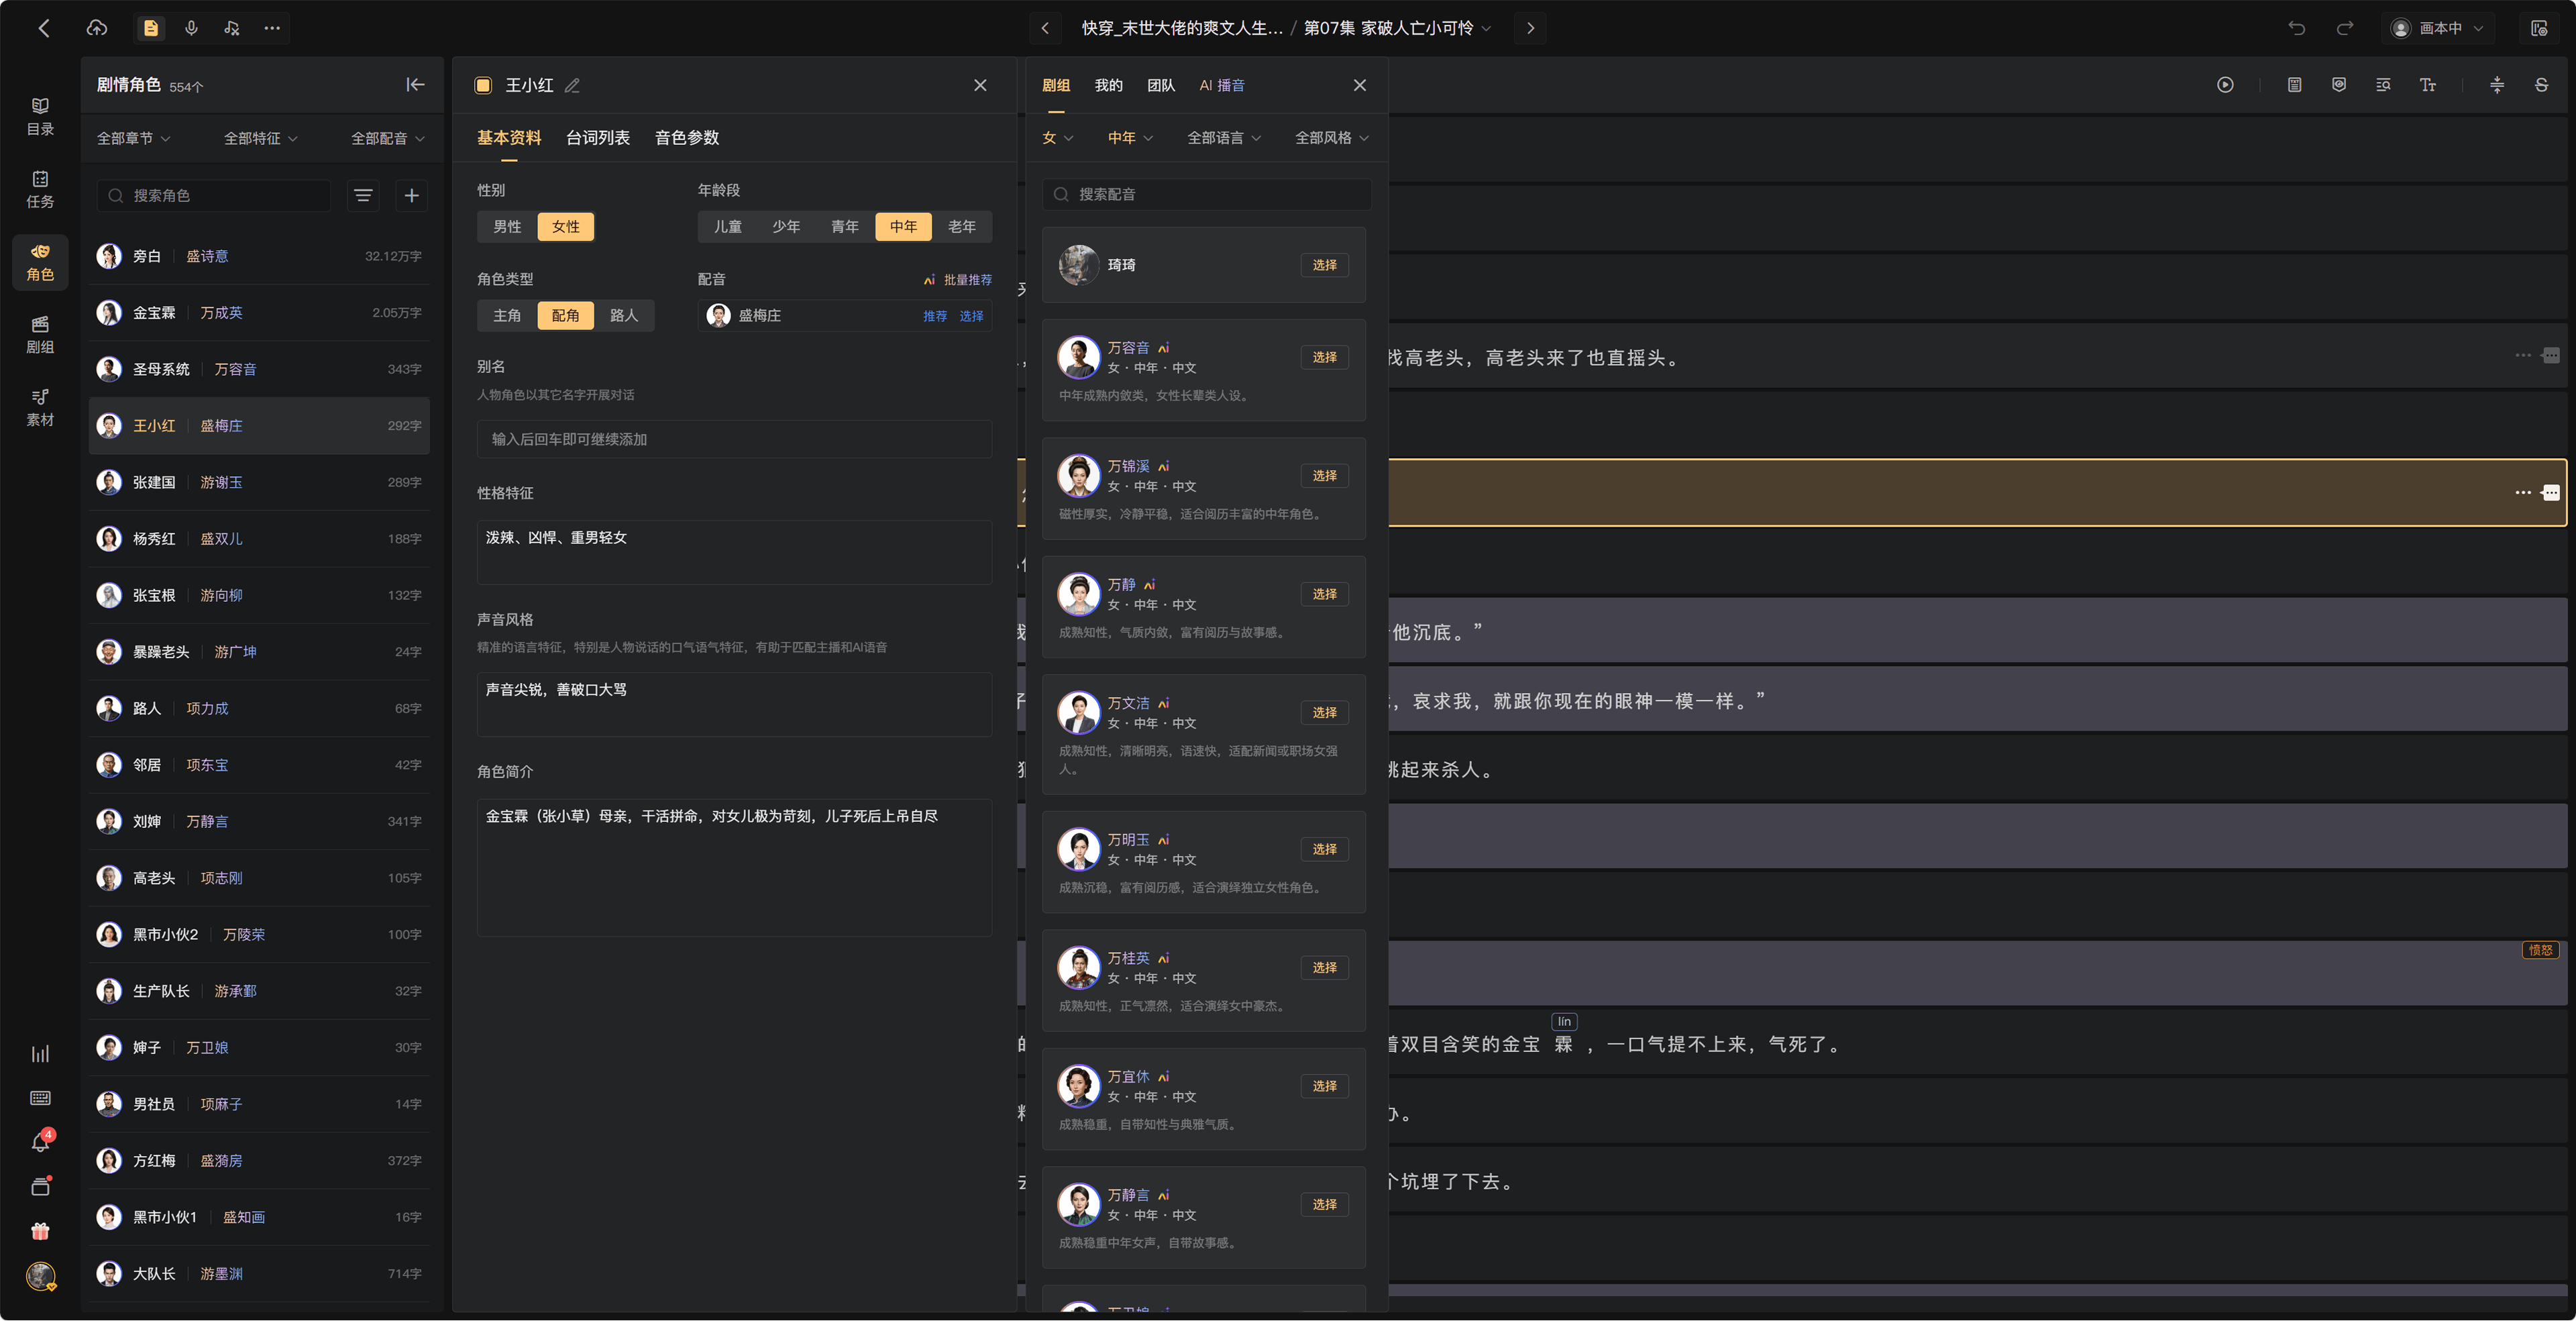
Task: Open the 目录 sidebar panel
Action: pyautogui.click(x=40, y=116)
